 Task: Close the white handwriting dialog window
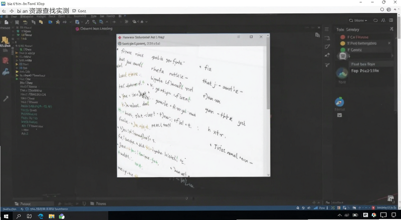click(261, 37)
